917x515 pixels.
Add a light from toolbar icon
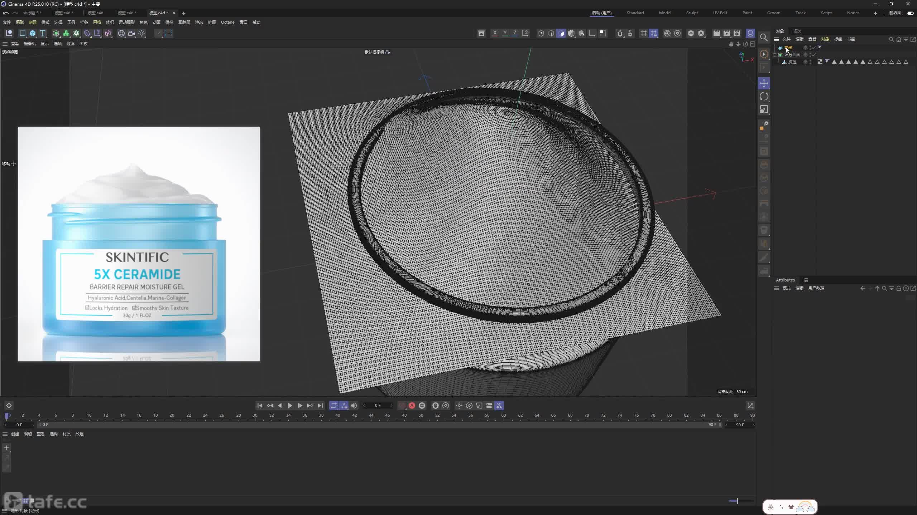(142, 33)
